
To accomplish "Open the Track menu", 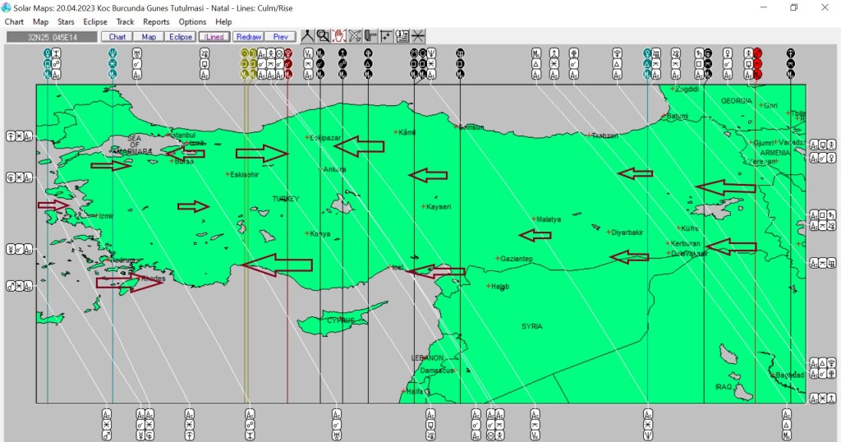I will pyautogui.click(x=125, y=22).
